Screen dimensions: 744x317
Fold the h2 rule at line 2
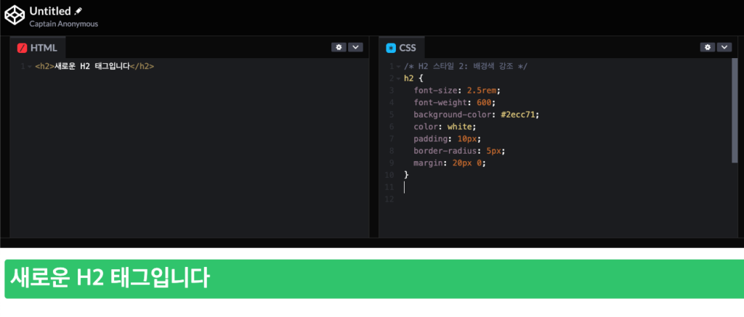tap(399, 78)
